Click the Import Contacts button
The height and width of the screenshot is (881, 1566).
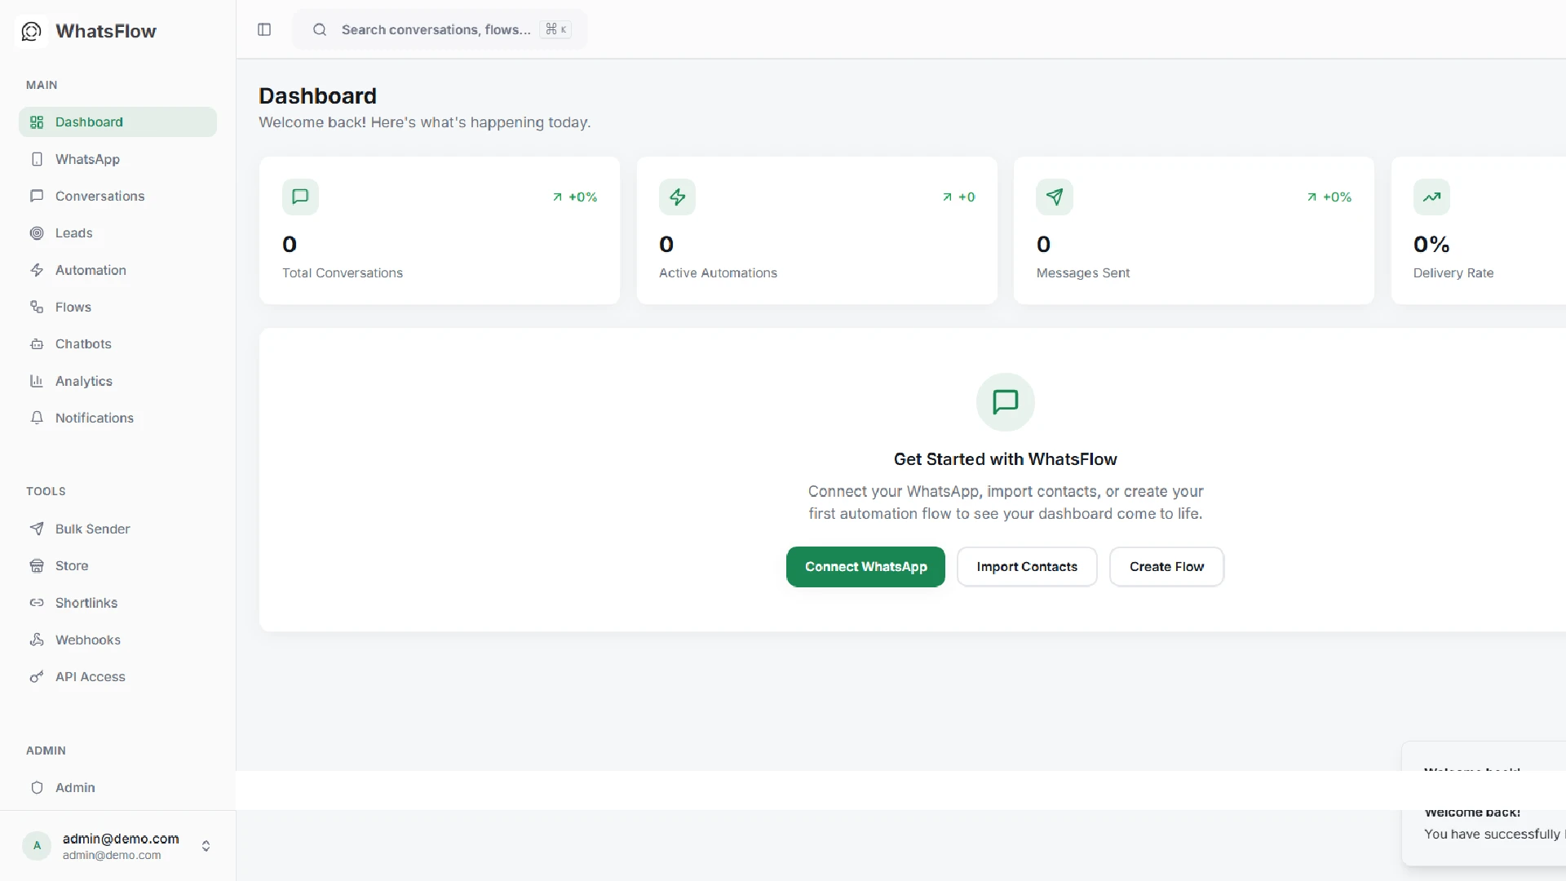click(1027, 567)
